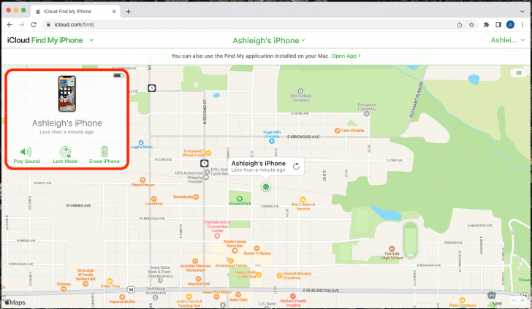Viewport: 532px width, 309px height.
Task: Open a new browser tab
Action: [x=129, y=11]
